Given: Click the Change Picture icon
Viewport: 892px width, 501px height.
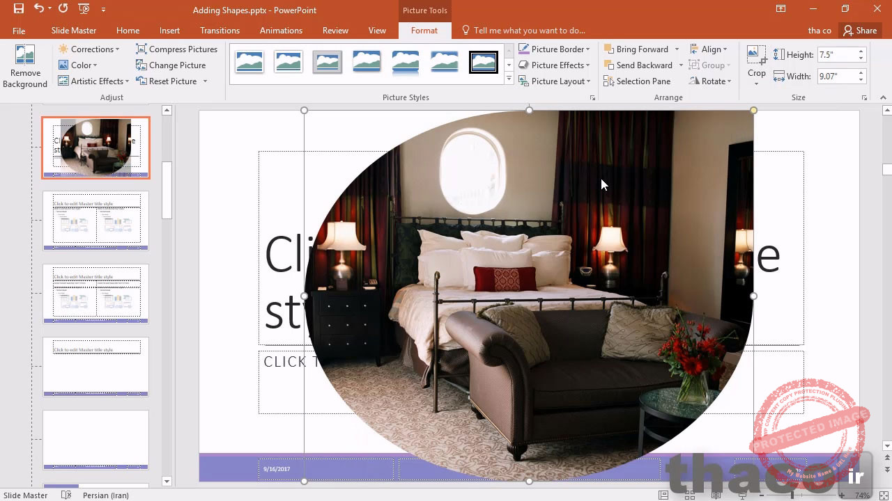Looking at the screenshot, I should pos(141,65).
